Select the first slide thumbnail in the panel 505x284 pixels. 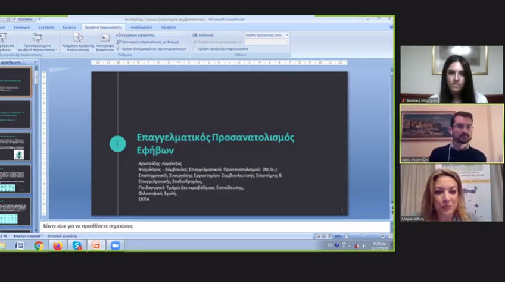click(16, 82)
